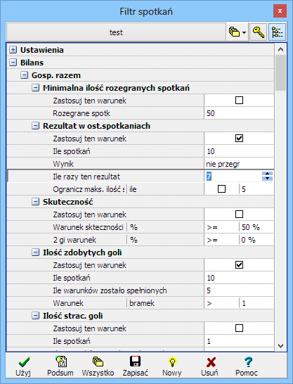The image size is (293, 384).
Task: Delete filter with Usuń red X
Action: click(209, 366)
